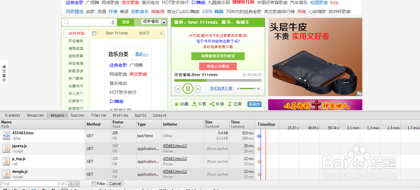Sort the network table by the Time column

pos(242,124)
